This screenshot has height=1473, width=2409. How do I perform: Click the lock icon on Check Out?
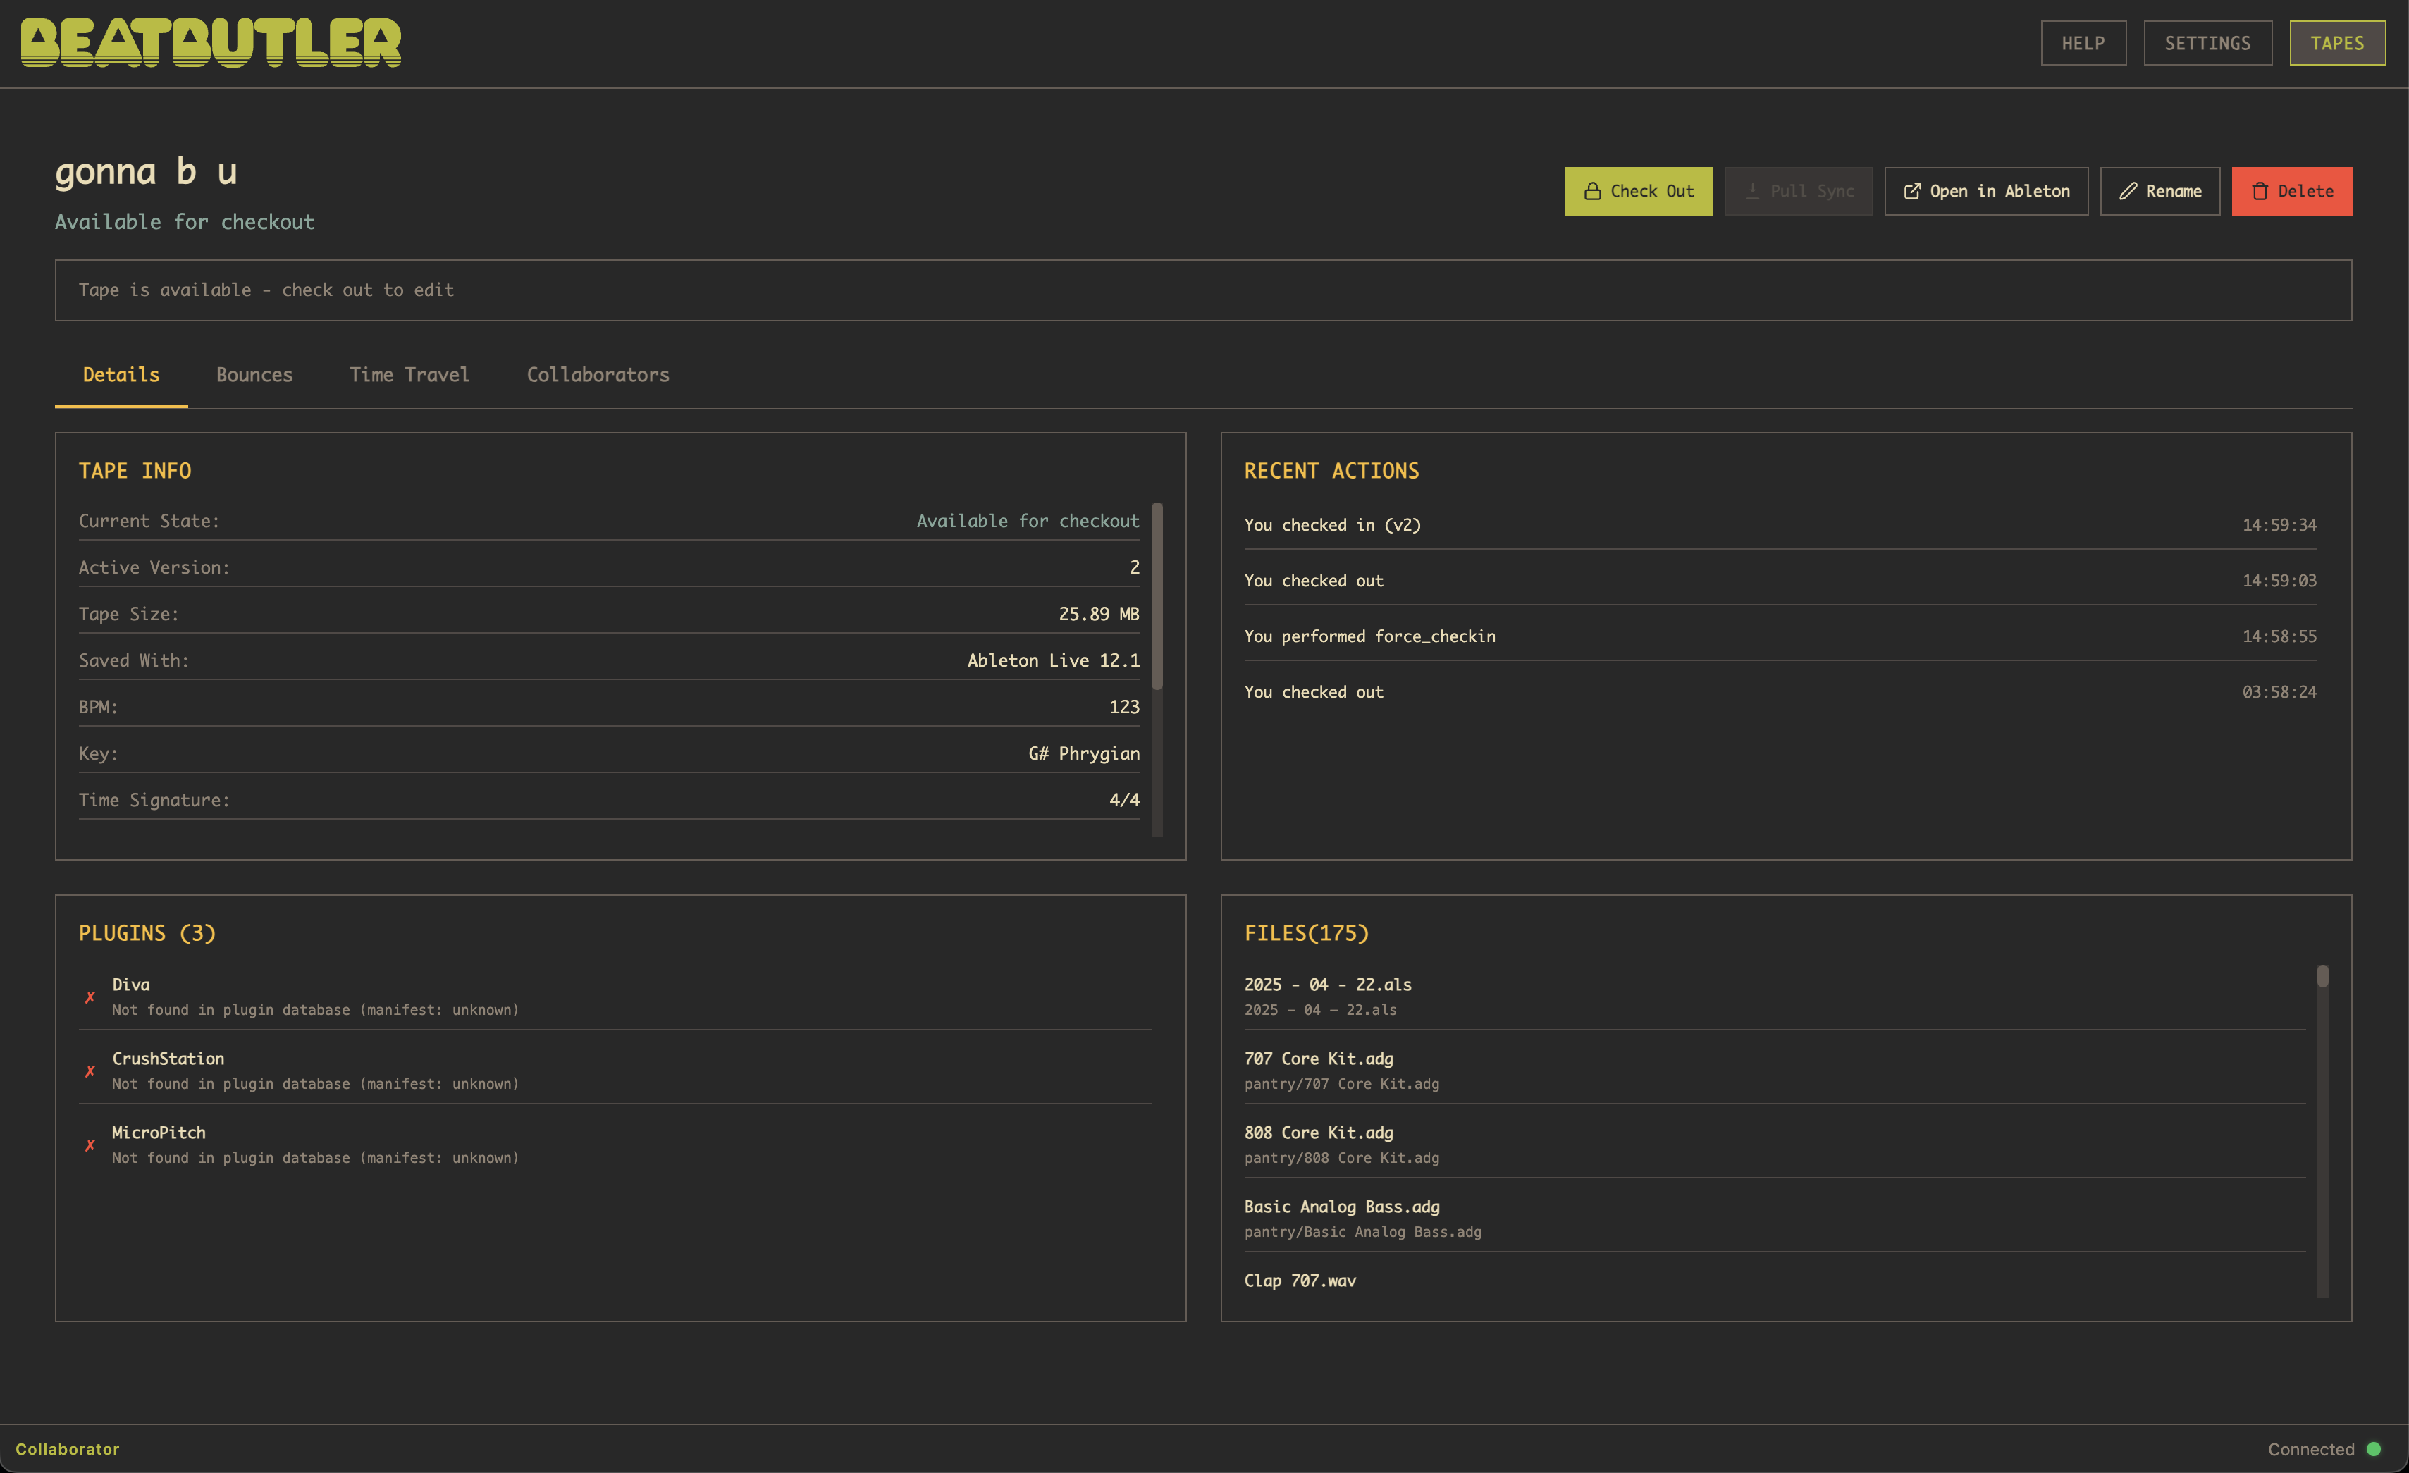pos(1593,190)
